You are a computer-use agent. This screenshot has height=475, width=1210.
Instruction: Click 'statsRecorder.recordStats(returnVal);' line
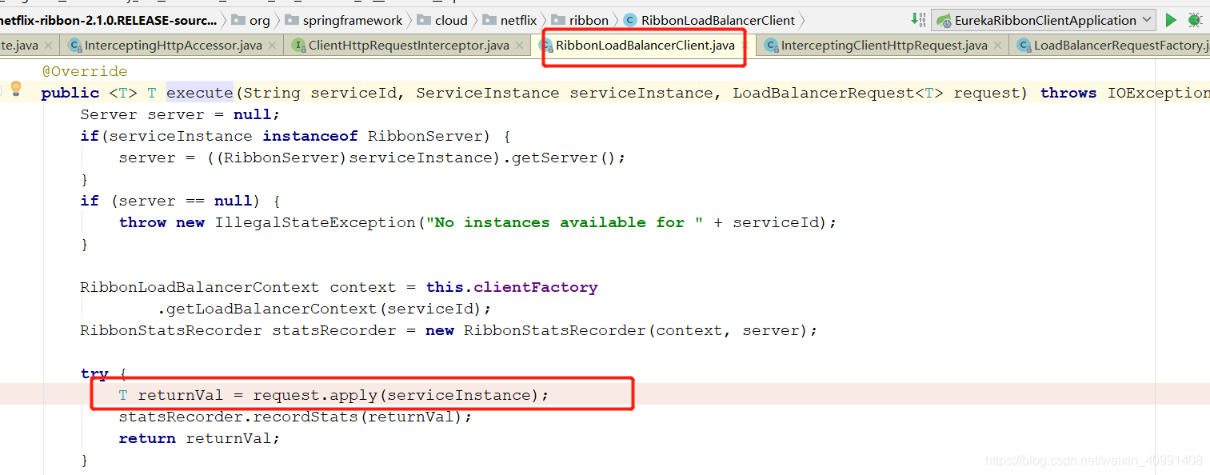point(296,417)
